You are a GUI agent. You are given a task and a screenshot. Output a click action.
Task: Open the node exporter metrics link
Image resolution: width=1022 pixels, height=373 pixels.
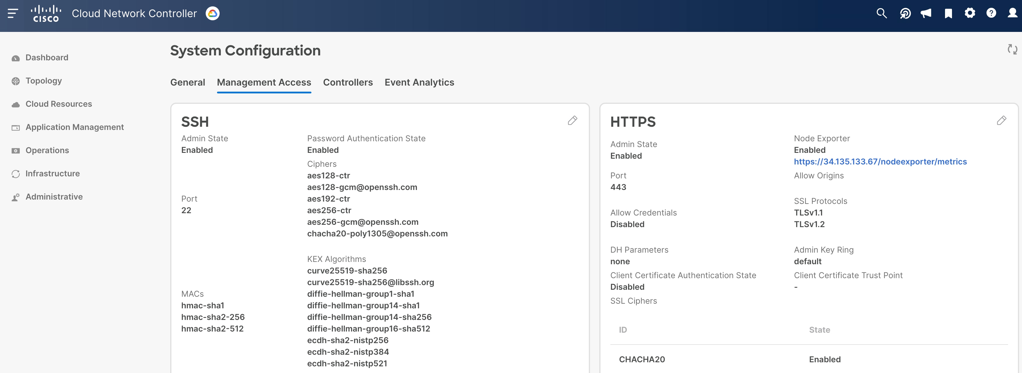tap(880, 162)
